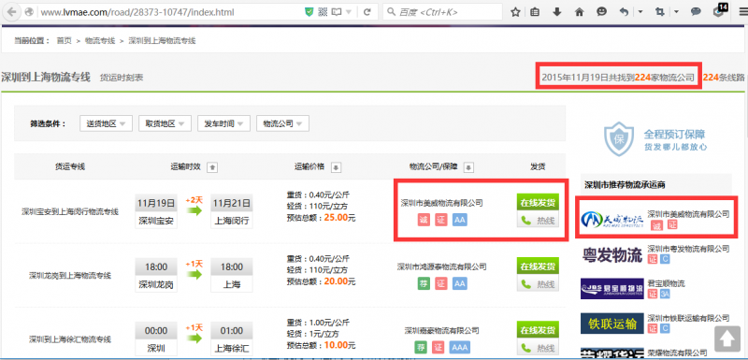Jump to top with up-arrow button
748x360 pixels.
click(727, 339)
